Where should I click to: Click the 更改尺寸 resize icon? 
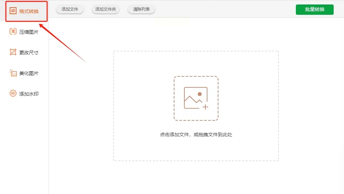pos(13,52)
